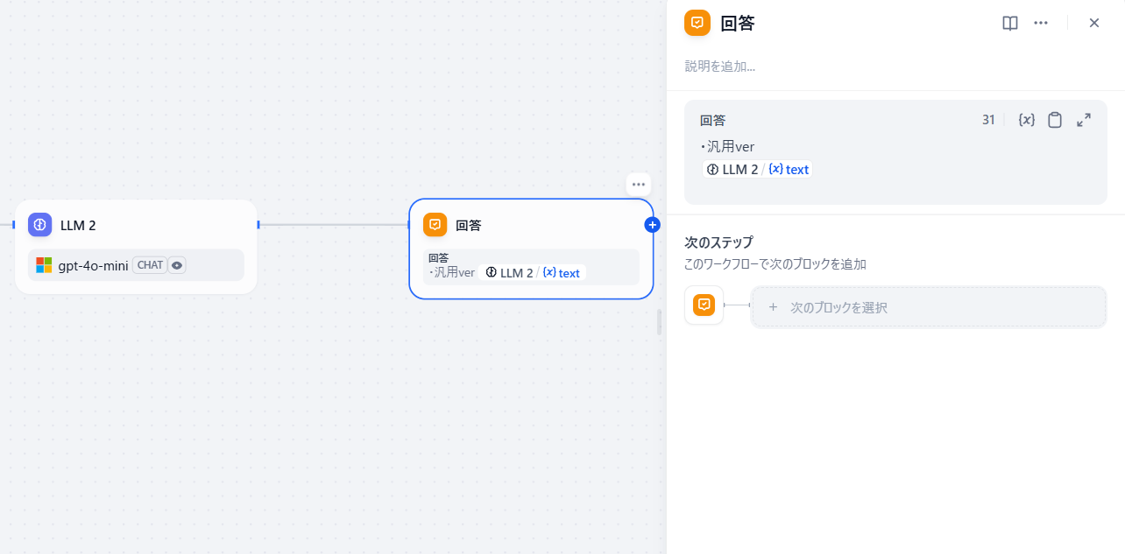
Task: Click the CHAT badge on LLM 2 node
Action: coord(150,265)
